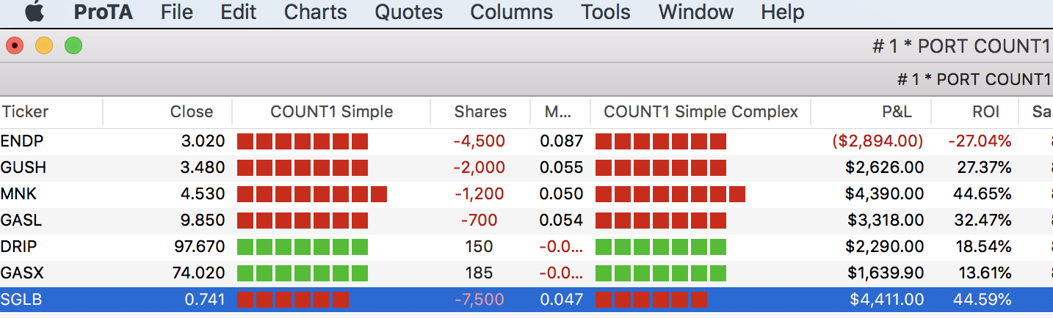Click ENDP M column value 0.087
Image resolution: width=1053 pixels, height=318 pixels.
point(561,141)
